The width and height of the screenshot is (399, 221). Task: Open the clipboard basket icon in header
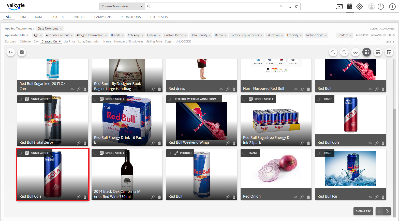pos(350,6)
